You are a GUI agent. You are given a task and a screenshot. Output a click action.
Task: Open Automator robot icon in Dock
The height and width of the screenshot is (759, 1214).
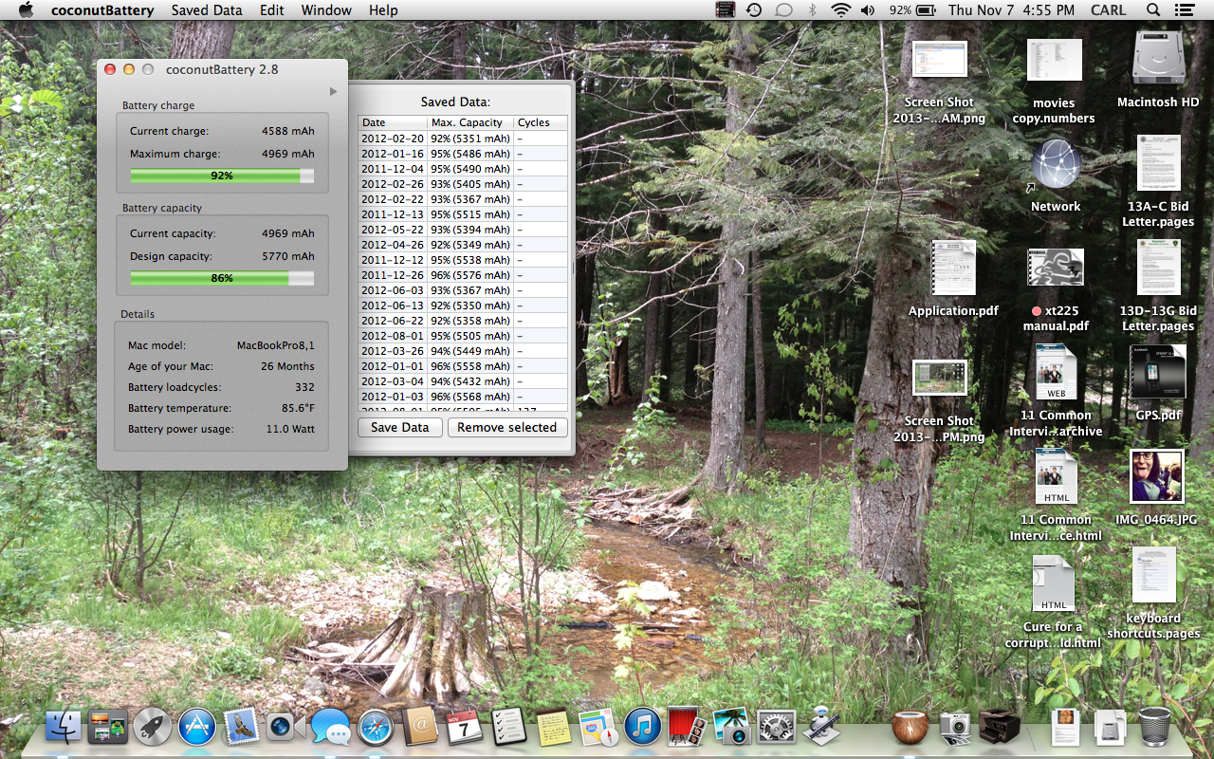pos(821,727)
